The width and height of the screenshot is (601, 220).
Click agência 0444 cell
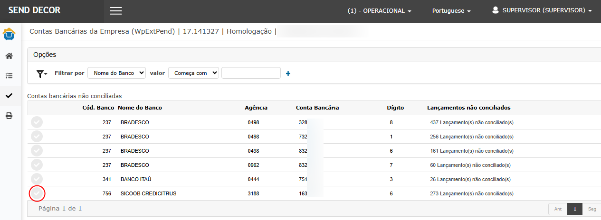click(x=253, y=179)
